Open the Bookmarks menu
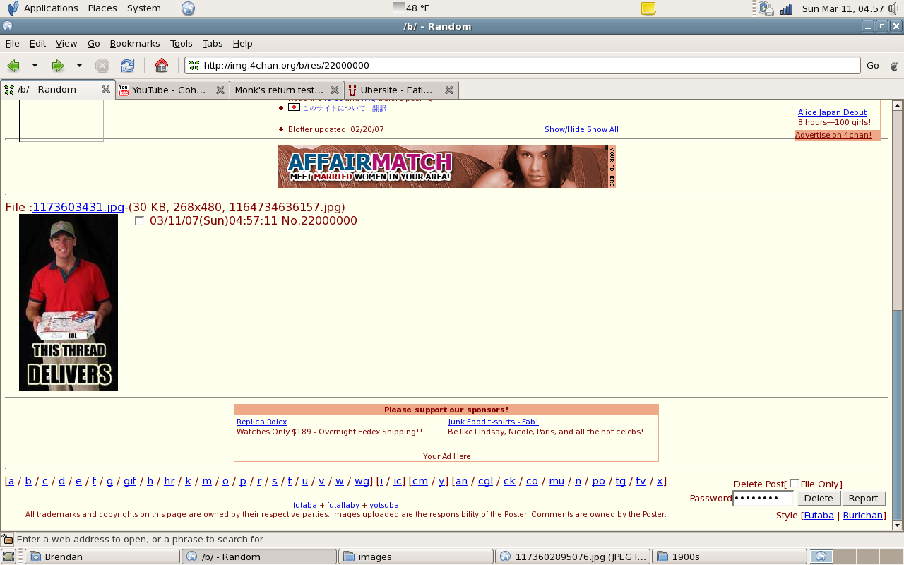904x565 pixels. [x=135, y=43]
